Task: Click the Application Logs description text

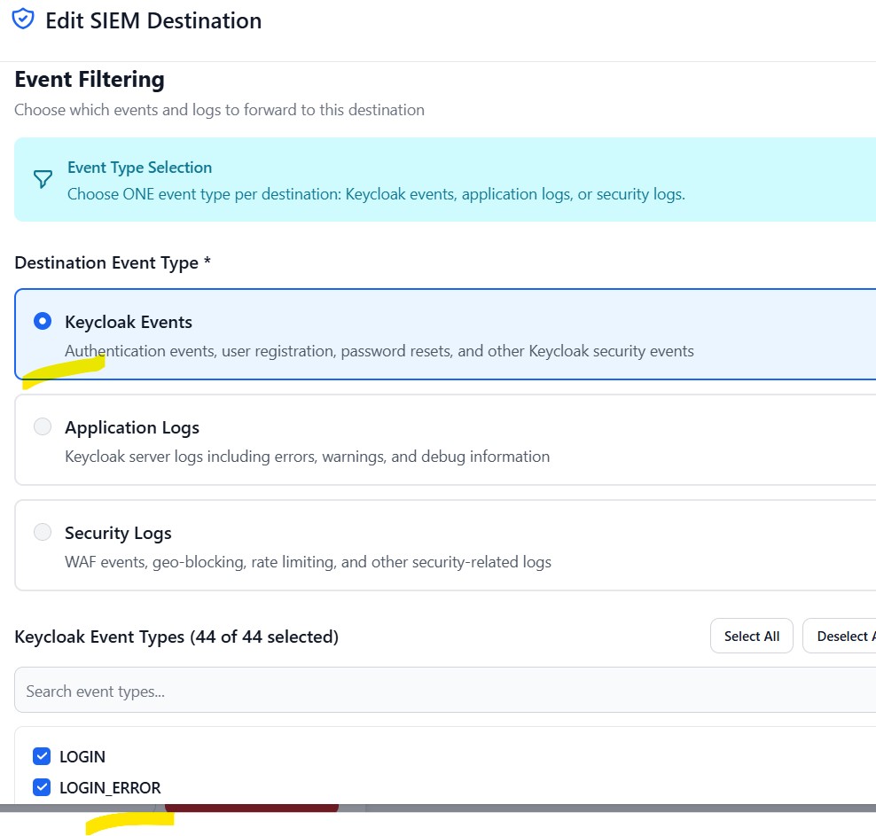Action: pos(307,457)
